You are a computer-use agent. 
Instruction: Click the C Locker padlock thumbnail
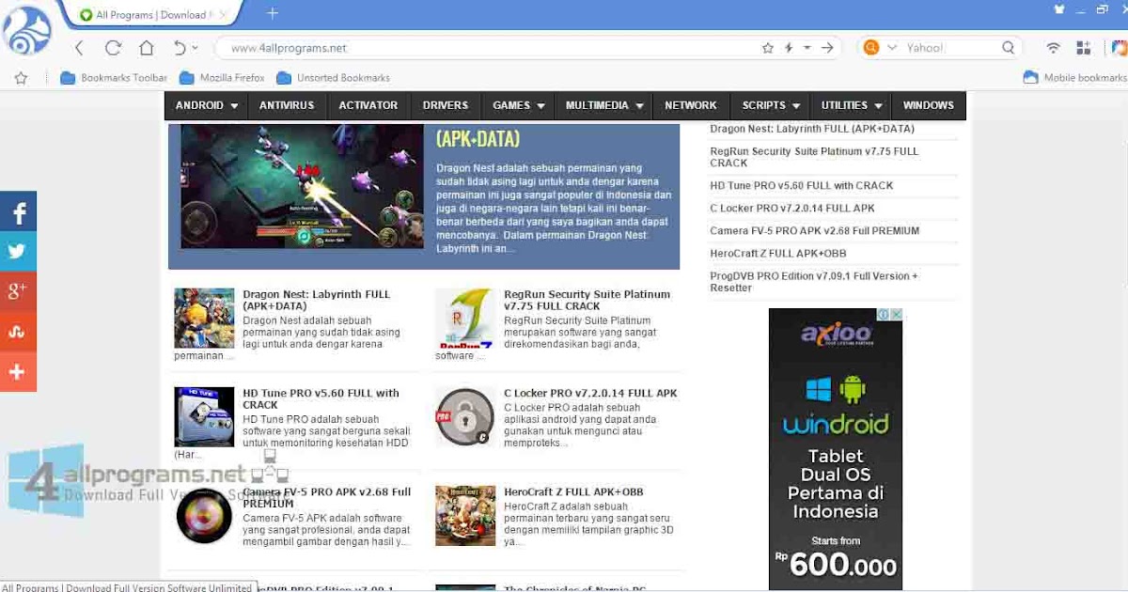tap(464, 417)
